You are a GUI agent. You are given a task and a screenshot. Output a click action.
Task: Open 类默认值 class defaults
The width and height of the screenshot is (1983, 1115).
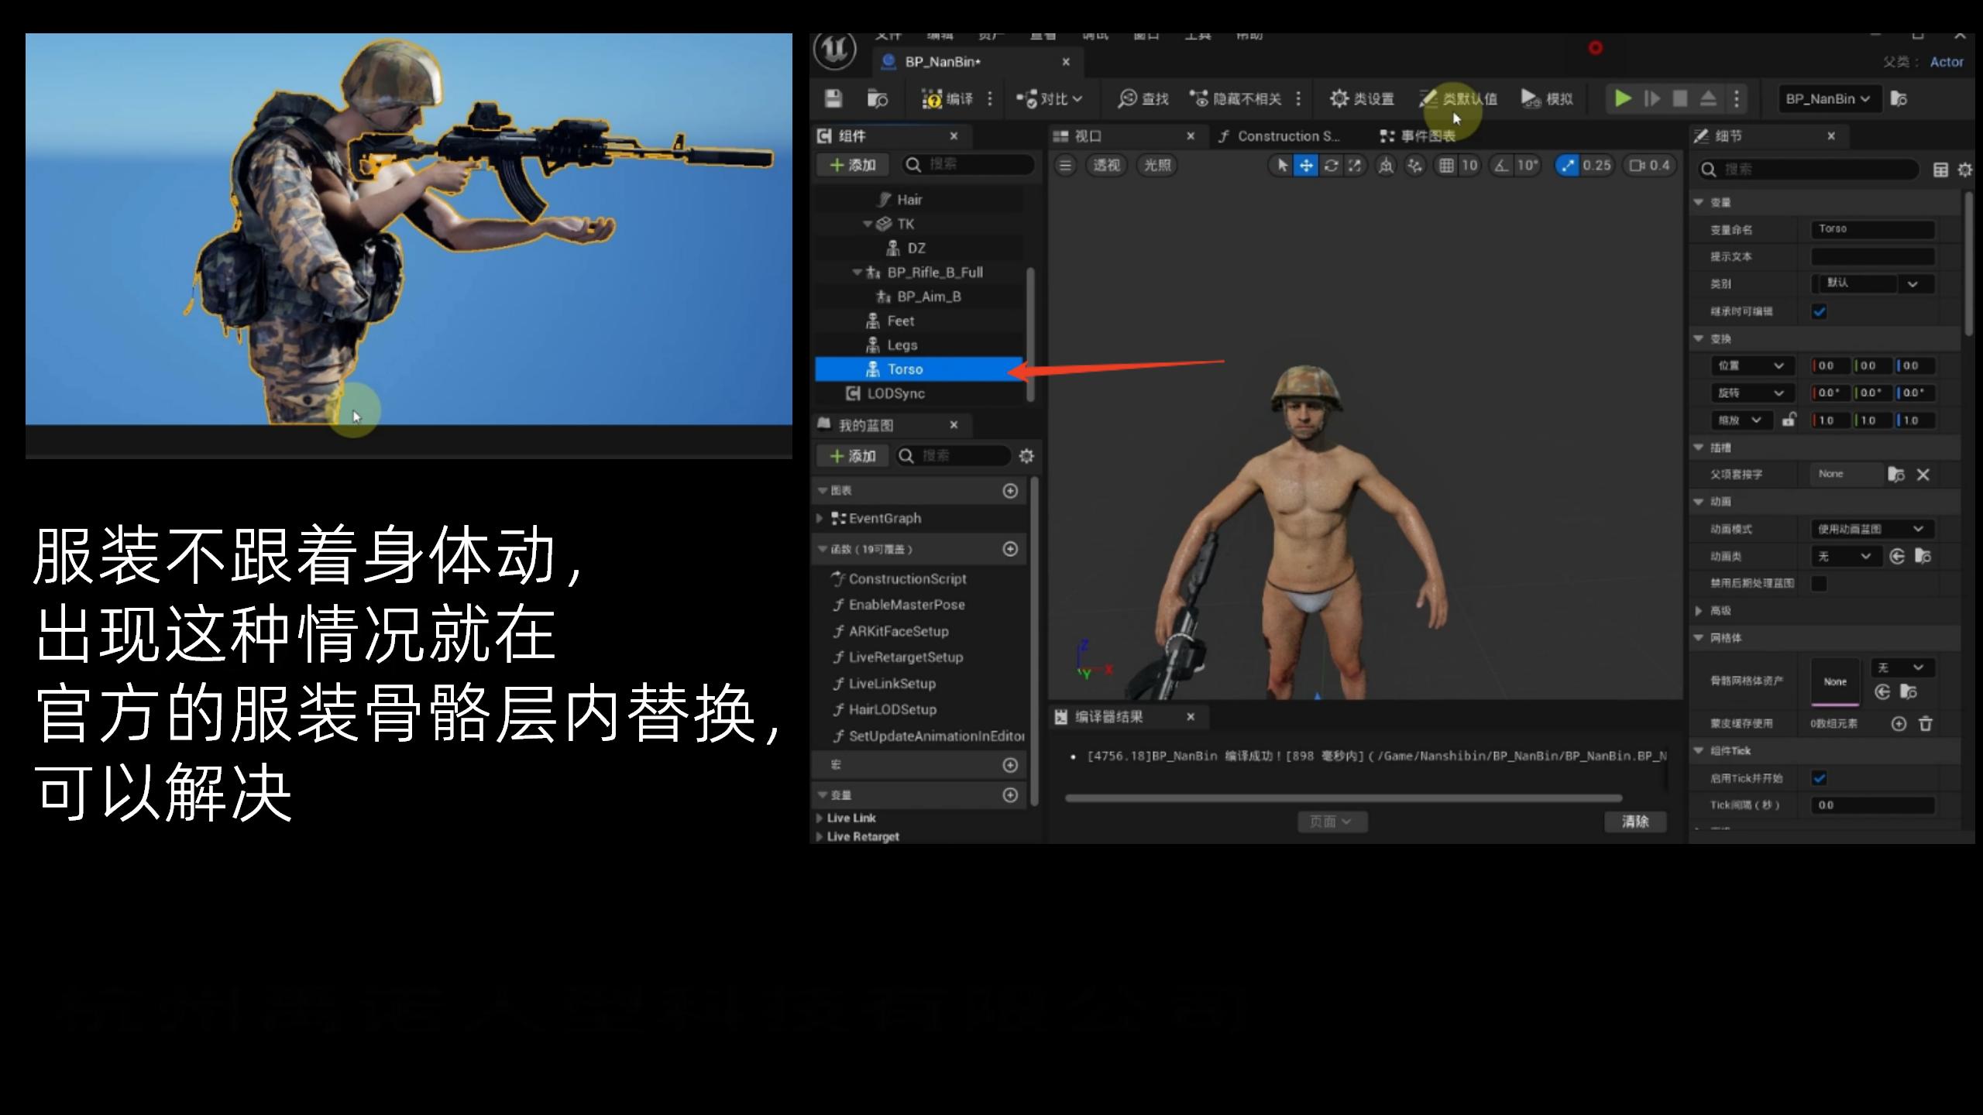tap(1458, 98)
